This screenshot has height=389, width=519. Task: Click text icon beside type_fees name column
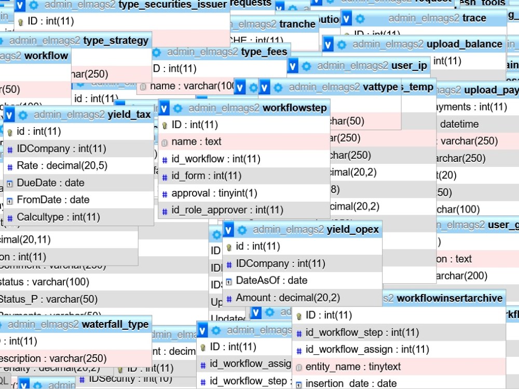pos(143,87)
